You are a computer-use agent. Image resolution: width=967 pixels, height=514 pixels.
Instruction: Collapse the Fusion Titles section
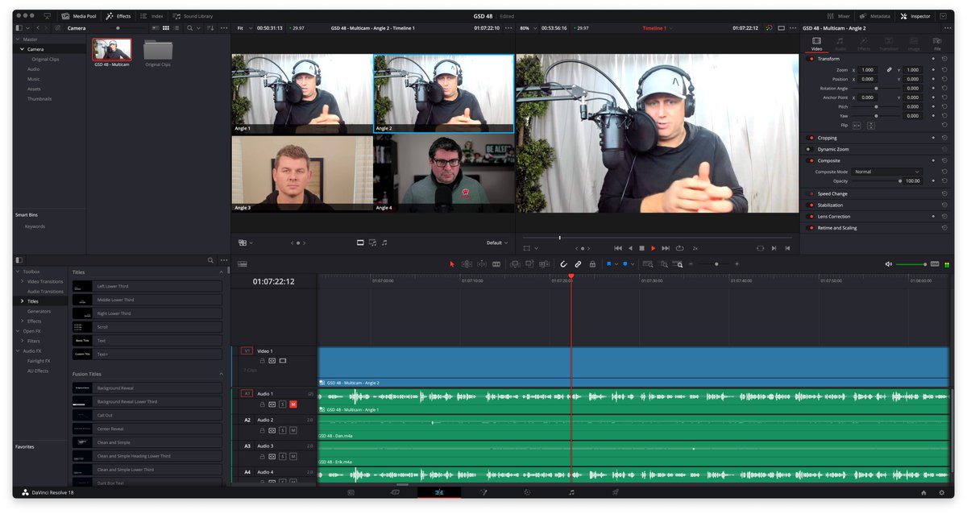pos(222,373)
